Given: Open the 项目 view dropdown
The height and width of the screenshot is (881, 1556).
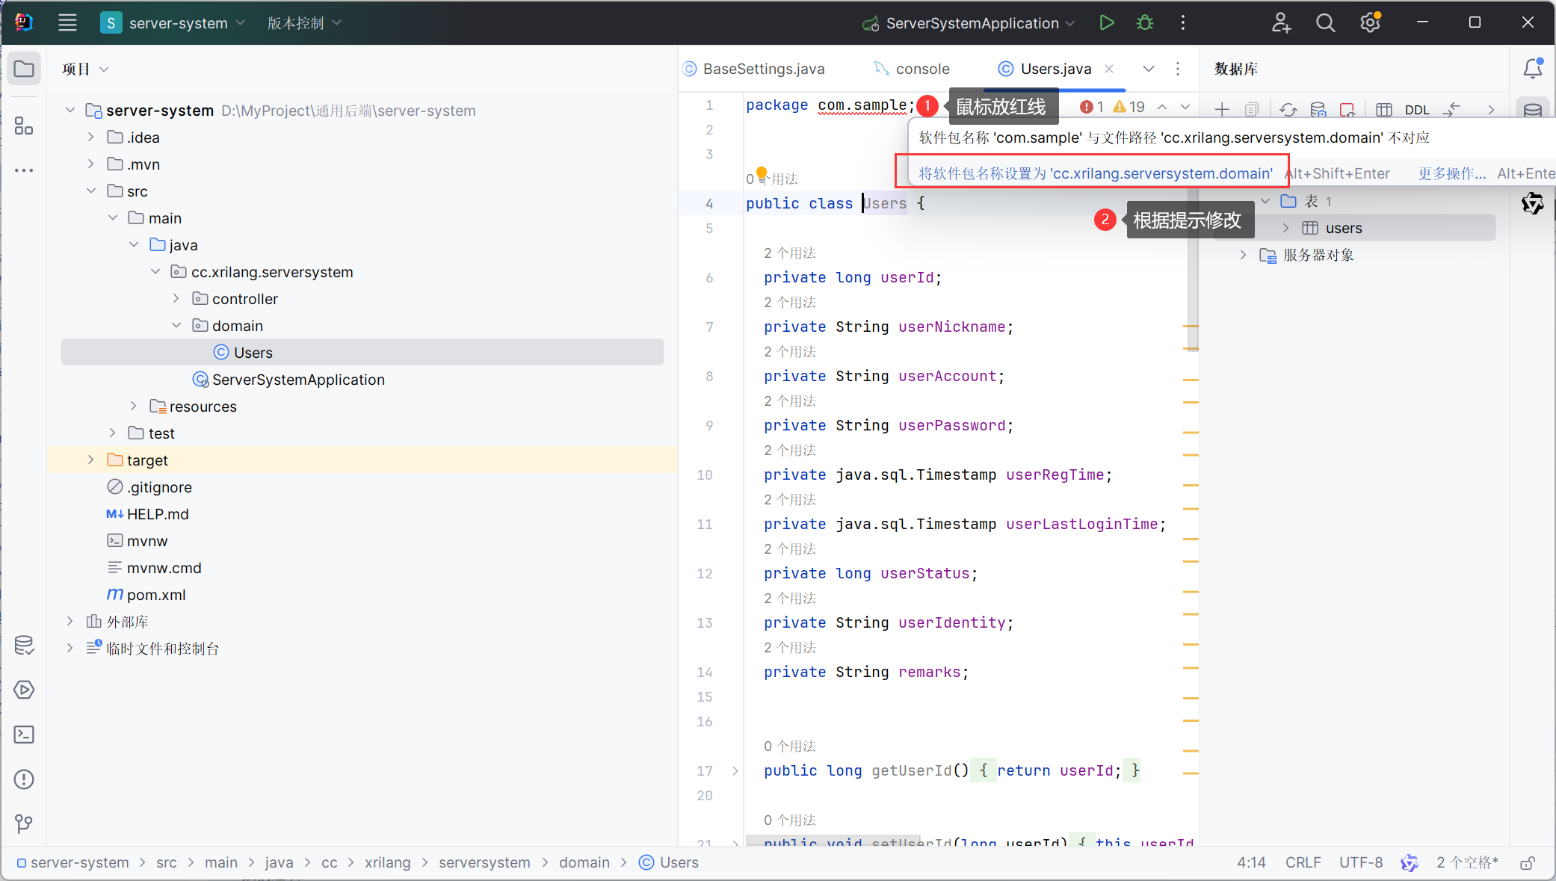Looking at the screenshot, I should click(x=85, y=69).
